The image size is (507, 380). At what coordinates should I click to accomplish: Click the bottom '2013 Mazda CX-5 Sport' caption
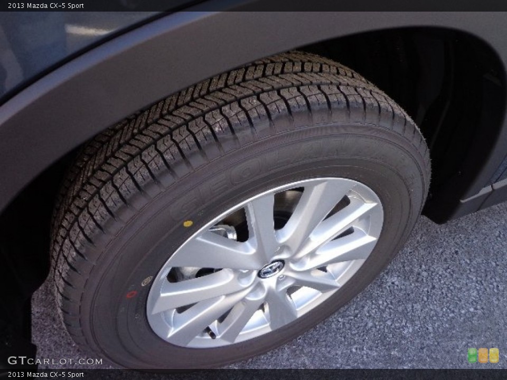tap(46, 375)
